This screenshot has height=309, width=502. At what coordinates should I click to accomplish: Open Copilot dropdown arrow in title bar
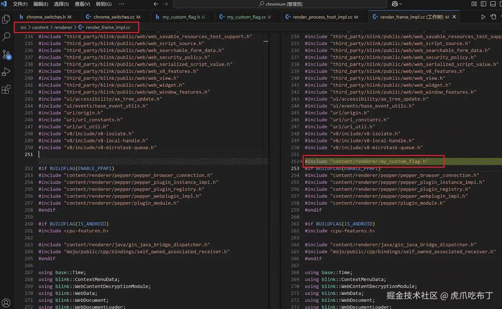400,4
